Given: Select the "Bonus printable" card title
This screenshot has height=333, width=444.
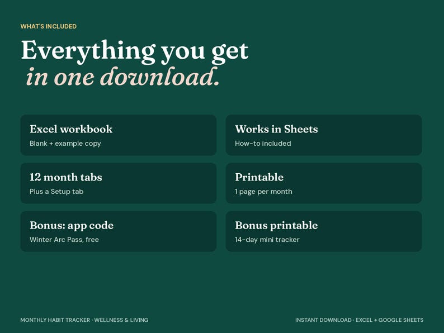Looking at the screenshot, I should coord(276,226).
